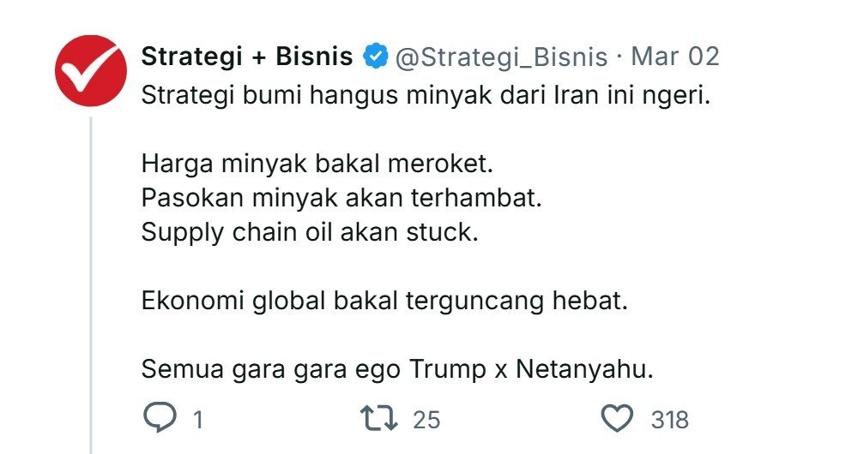This screenshot has width=858, height=454.
Task: Click the like count "318"
Action: coord(669,420)
